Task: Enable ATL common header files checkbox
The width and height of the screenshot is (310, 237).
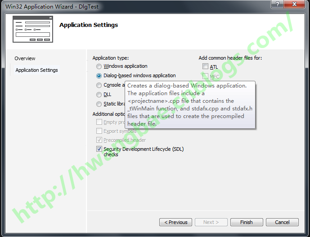Action: pyautogui.click(x=205, y=66)
